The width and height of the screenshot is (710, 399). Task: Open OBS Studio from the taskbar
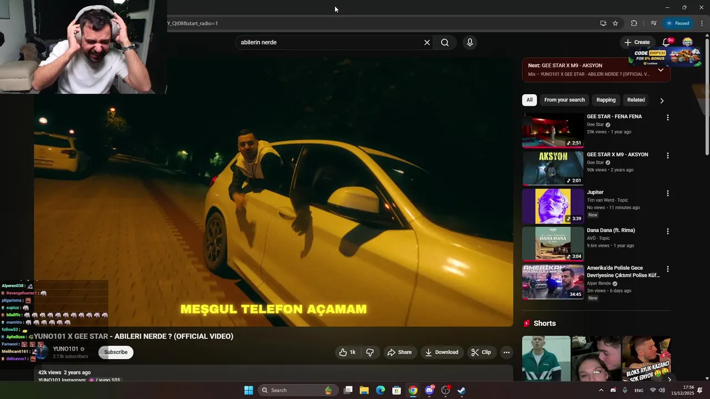445,390
